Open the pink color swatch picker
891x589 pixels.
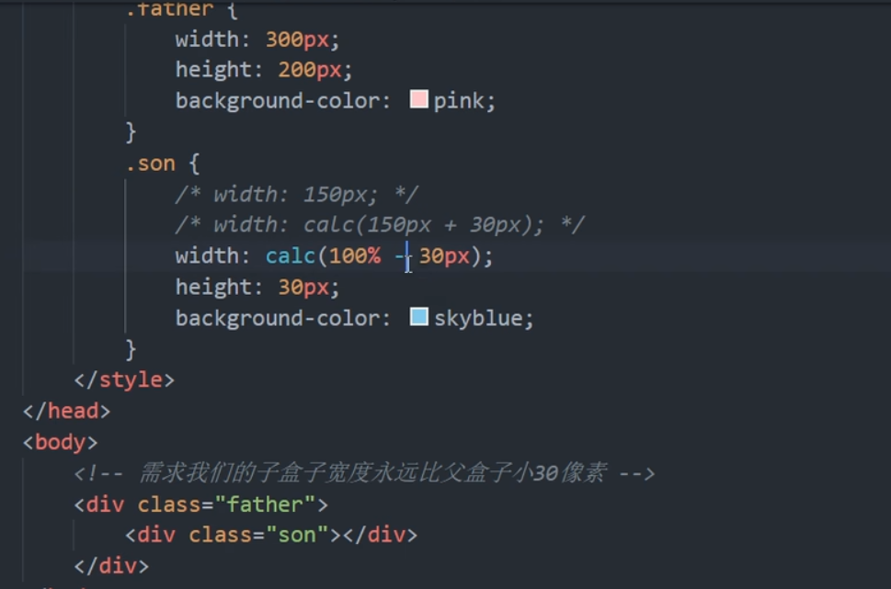point(418,99)
